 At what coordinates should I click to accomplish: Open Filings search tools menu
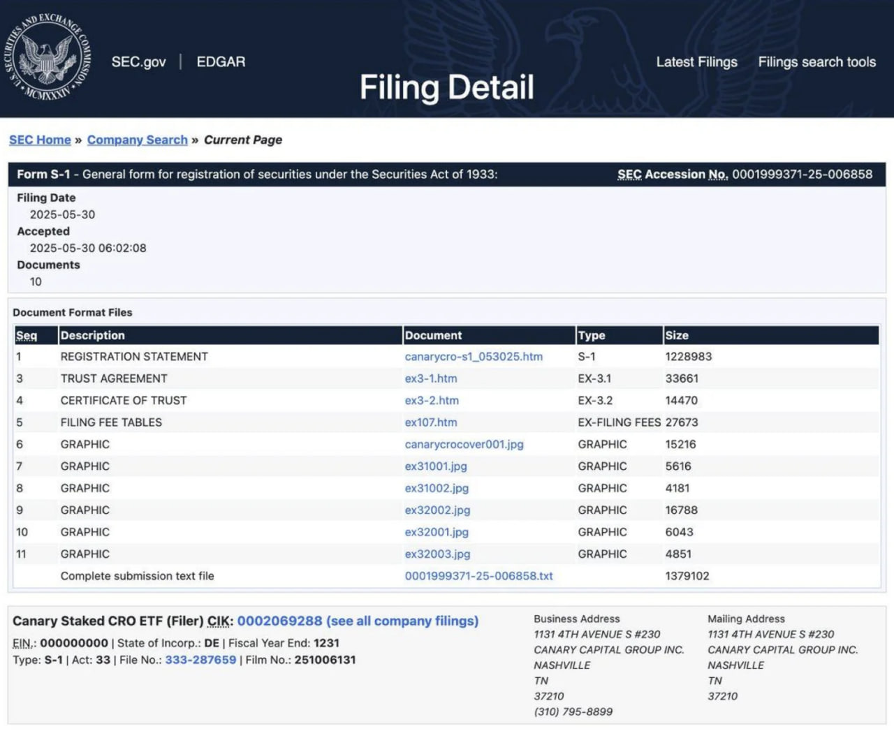[816, 62]
